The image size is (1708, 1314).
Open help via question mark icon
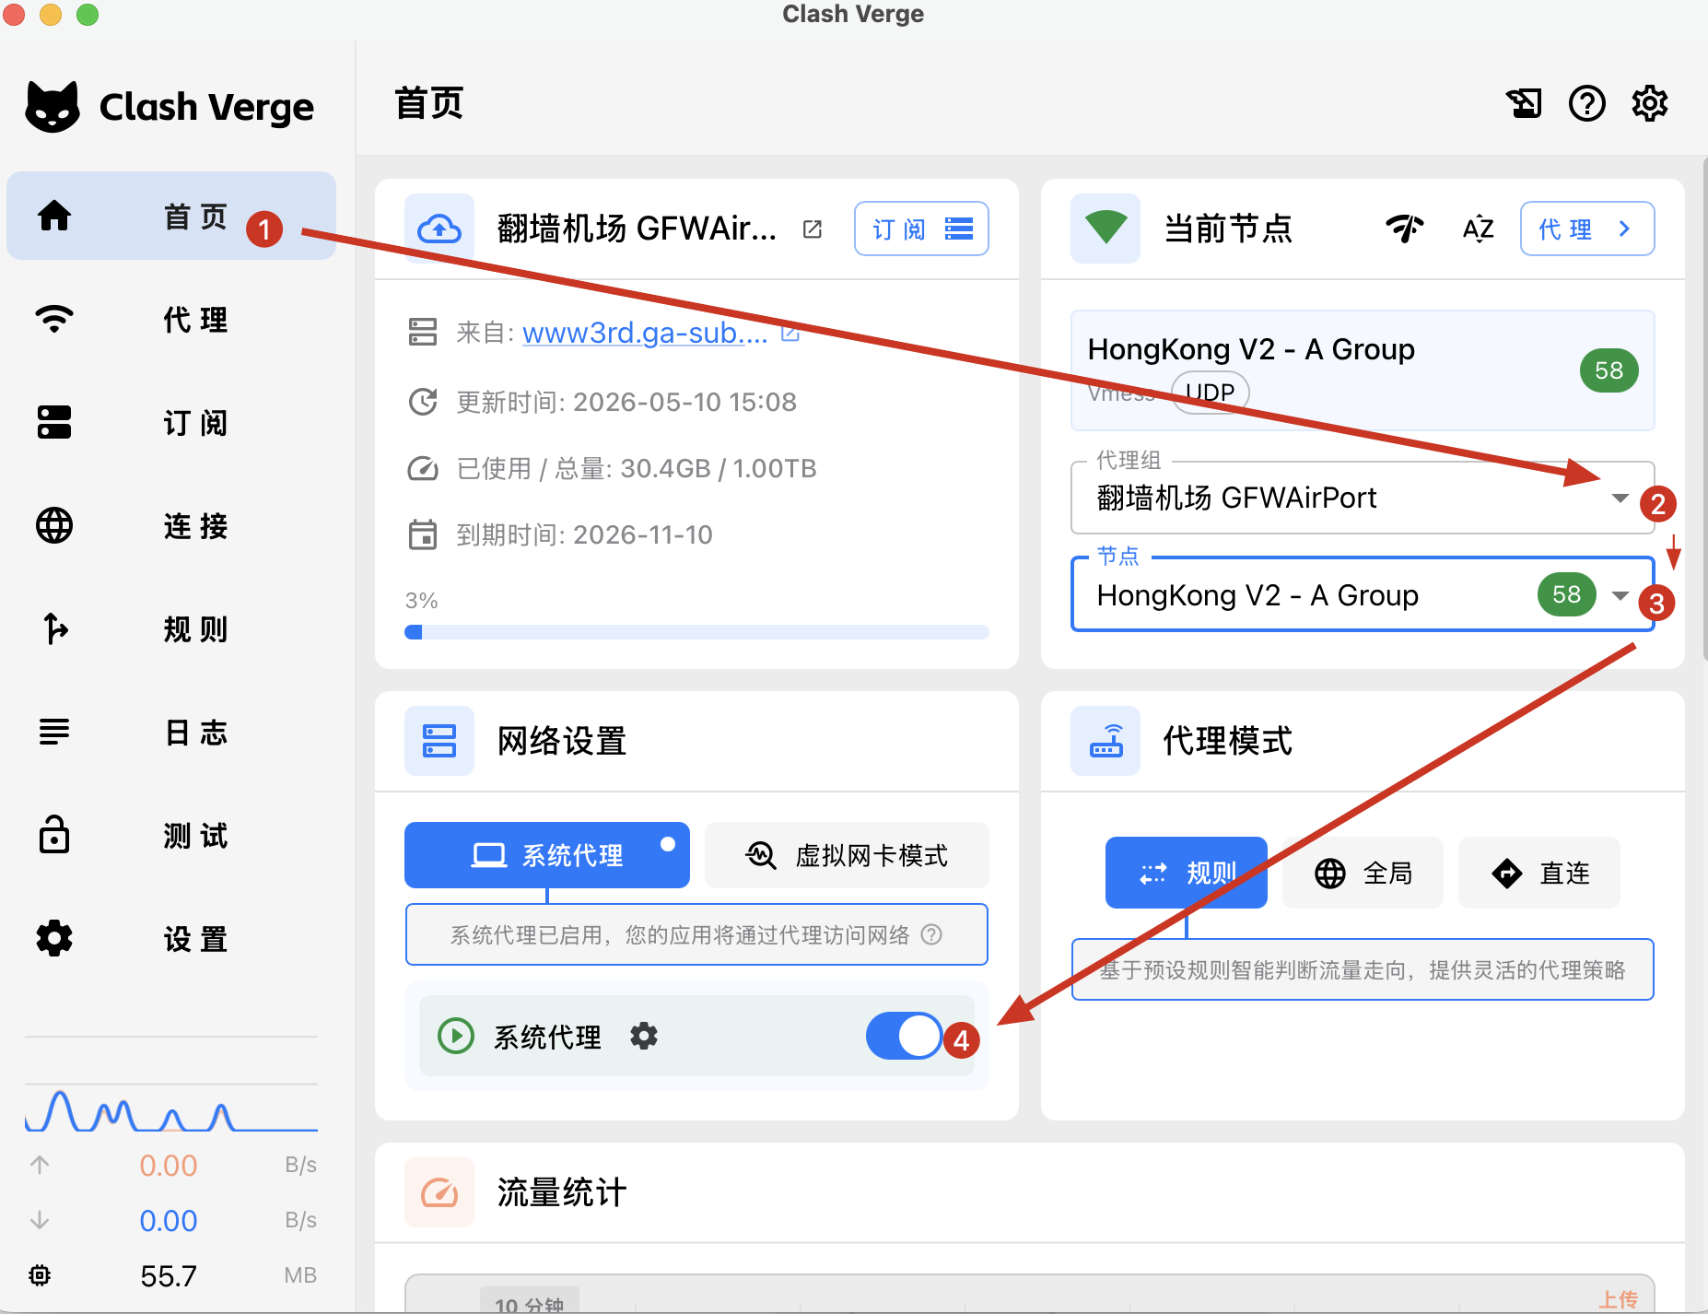coord(1586,103)
